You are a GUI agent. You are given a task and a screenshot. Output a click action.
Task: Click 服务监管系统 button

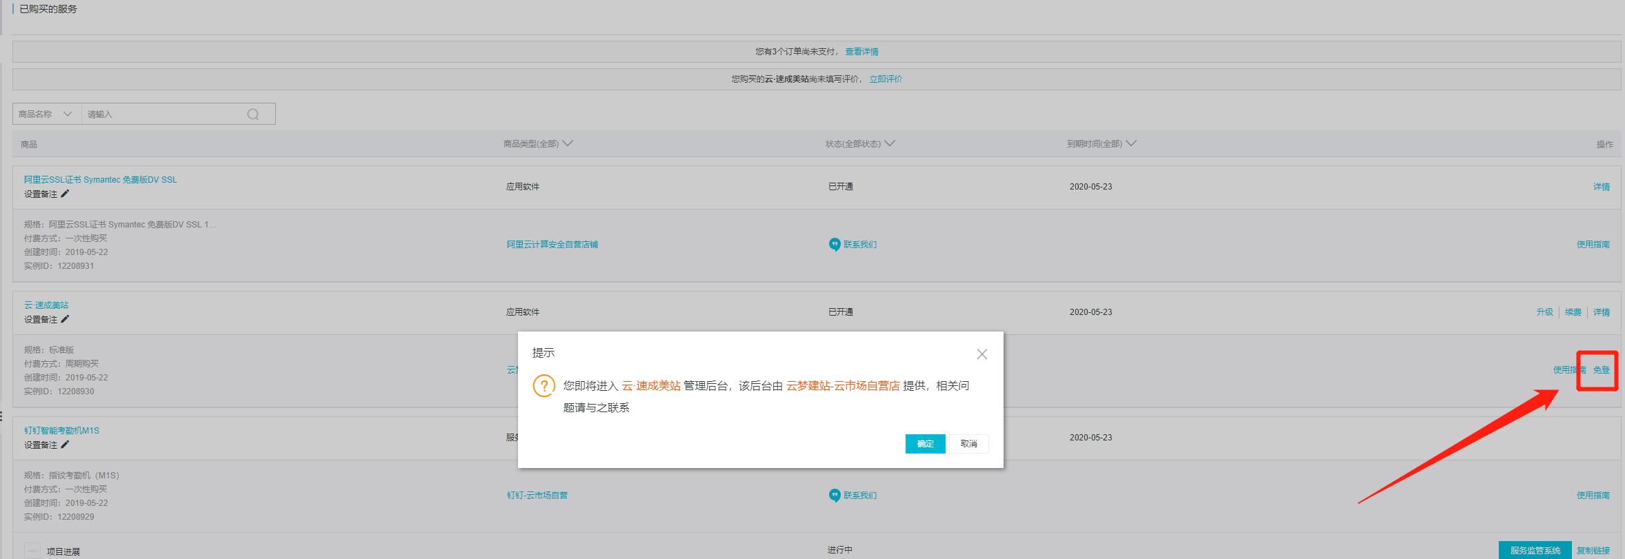tap(1535, 550)
